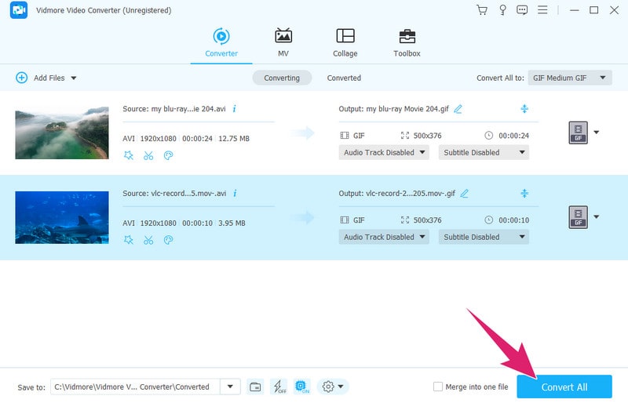Open the output folder icon next to the save path

pyautogui.click(x=255, y=387)
